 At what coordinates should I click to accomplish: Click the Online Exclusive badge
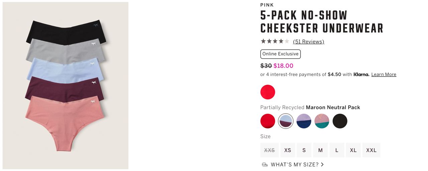pyautogui.click(x=280, y=54)
